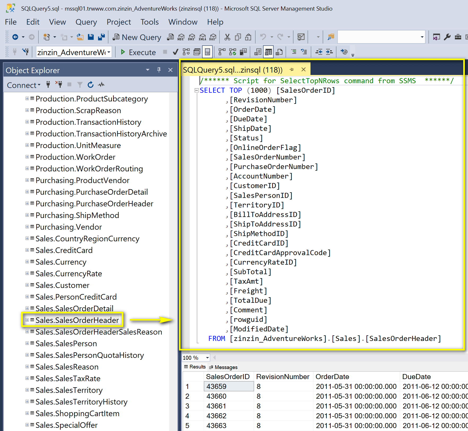Image resolution: width=468 pixels, height=431 pixels.
Task: Open Object Explorer window position menu
Action: coord(147,70)
